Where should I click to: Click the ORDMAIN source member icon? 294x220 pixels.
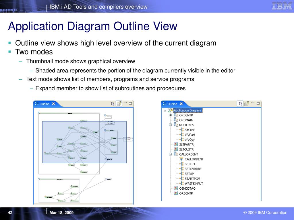[176, 120]
